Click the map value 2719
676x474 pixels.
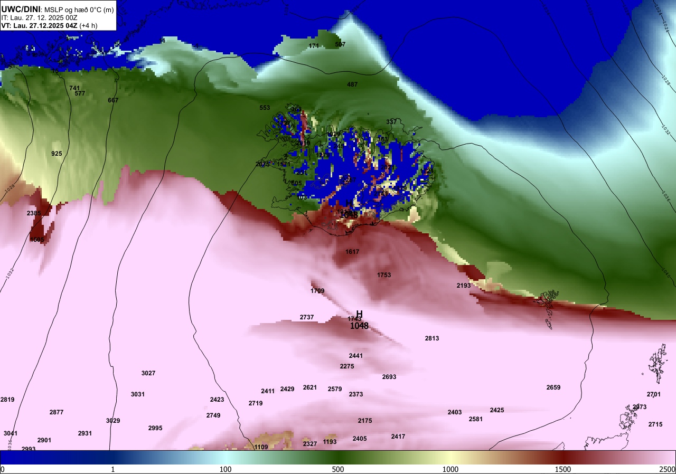click(256, 403)
